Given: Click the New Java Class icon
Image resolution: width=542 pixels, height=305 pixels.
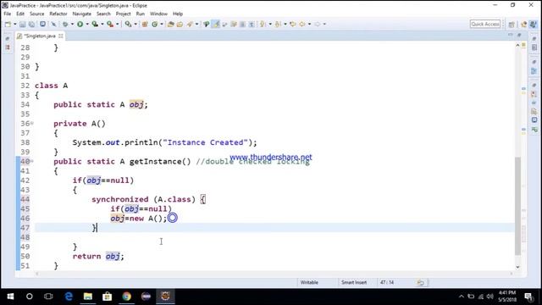Looking at the screenshot, I should point(154,24).
